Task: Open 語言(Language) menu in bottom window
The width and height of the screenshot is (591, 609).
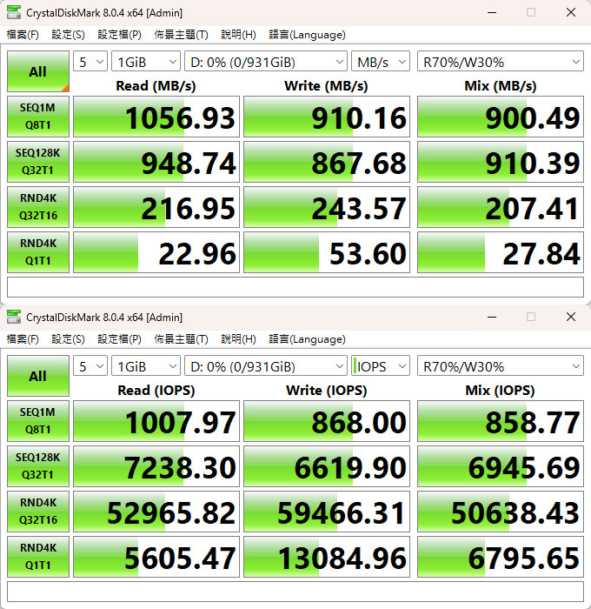Action: pos(307,339)
